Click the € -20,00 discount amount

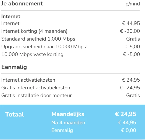[130, 31]
